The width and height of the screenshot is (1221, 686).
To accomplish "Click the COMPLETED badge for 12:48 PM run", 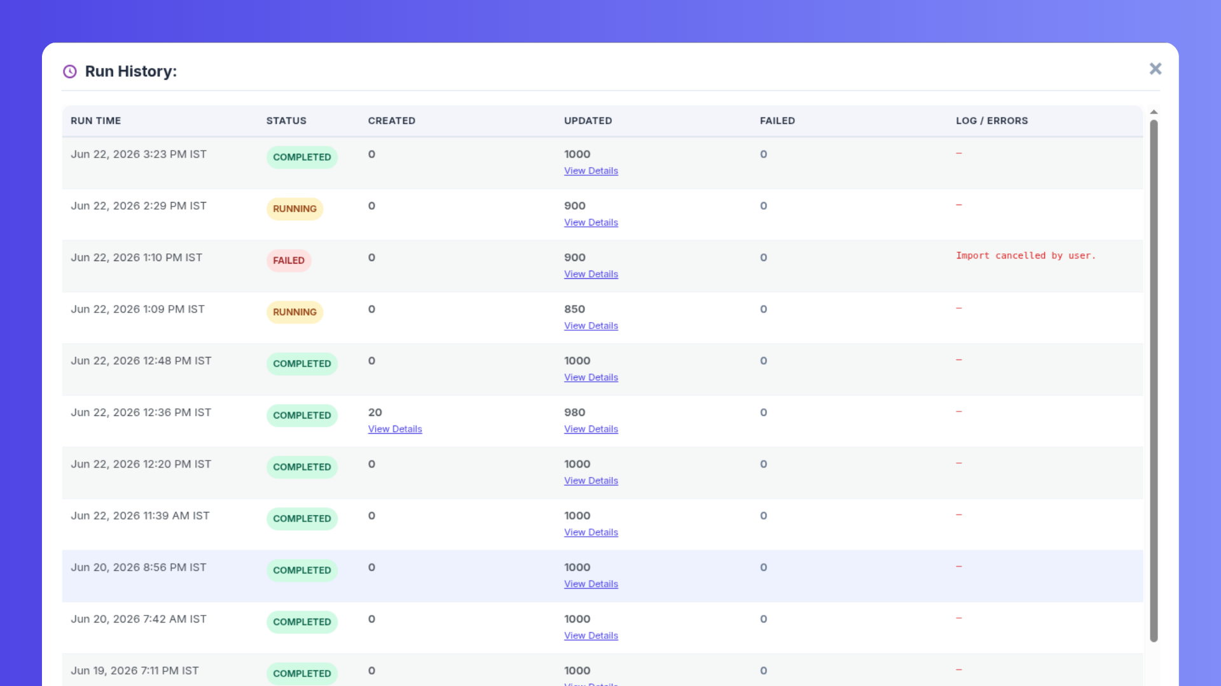I will point(302,364).
